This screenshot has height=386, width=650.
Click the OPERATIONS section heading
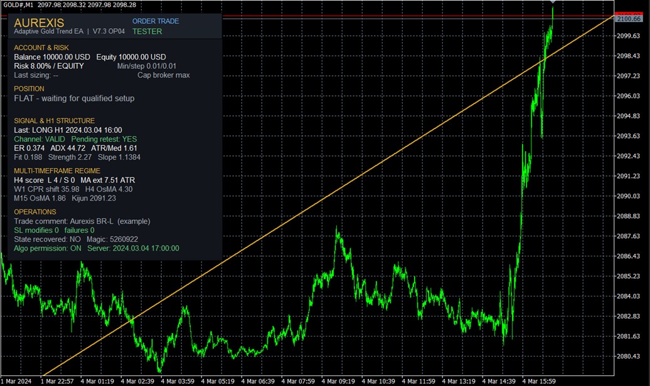click(x=35, y=212)
